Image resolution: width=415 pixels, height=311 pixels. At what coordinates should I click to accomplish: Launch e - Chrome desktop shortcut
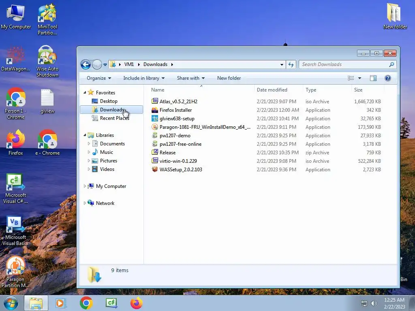tap(47, 143)
